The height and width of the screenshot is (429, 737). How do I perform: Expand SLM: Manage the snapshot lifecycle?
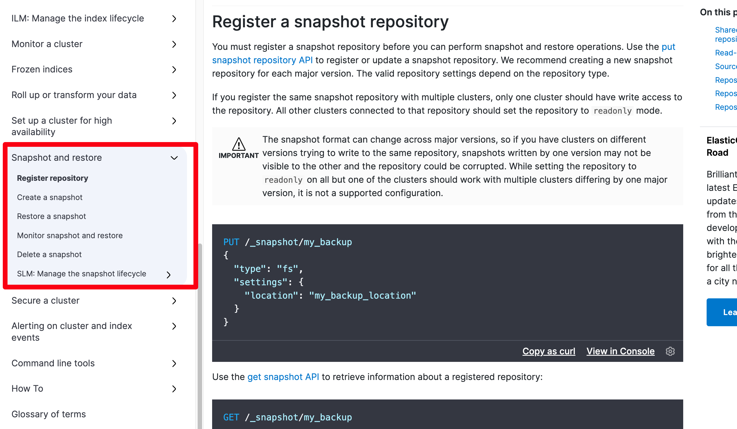(x=168, y=275)
